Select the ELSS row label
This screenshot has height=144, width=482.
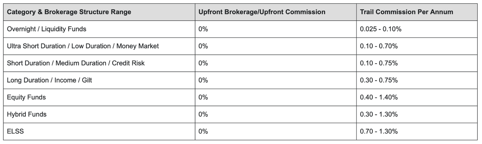point(15,131)
